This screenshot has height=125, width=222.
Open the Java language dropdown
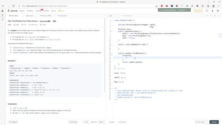tap(113, 16)
